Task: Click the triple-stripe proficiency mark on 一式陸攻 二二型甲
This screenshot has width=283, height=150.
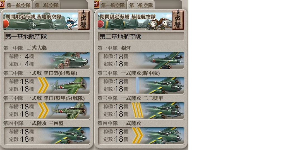Action: pos(137,110)
